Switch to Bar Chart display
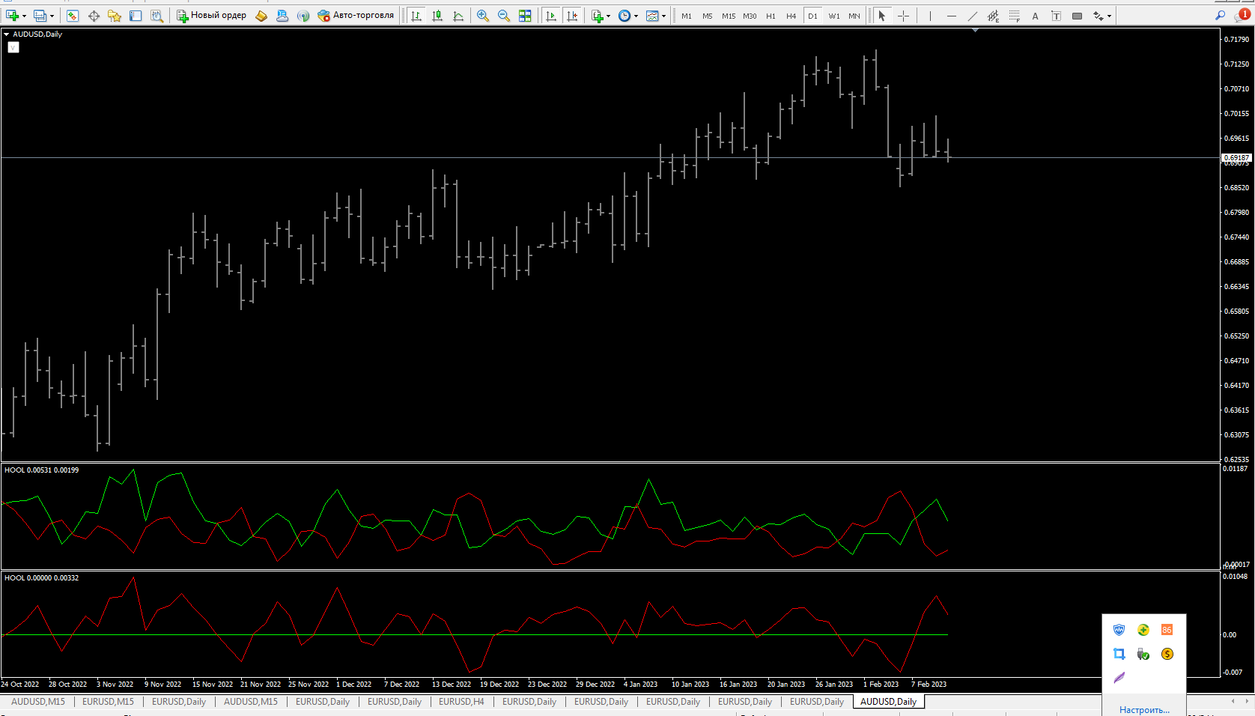 (416, 16)
